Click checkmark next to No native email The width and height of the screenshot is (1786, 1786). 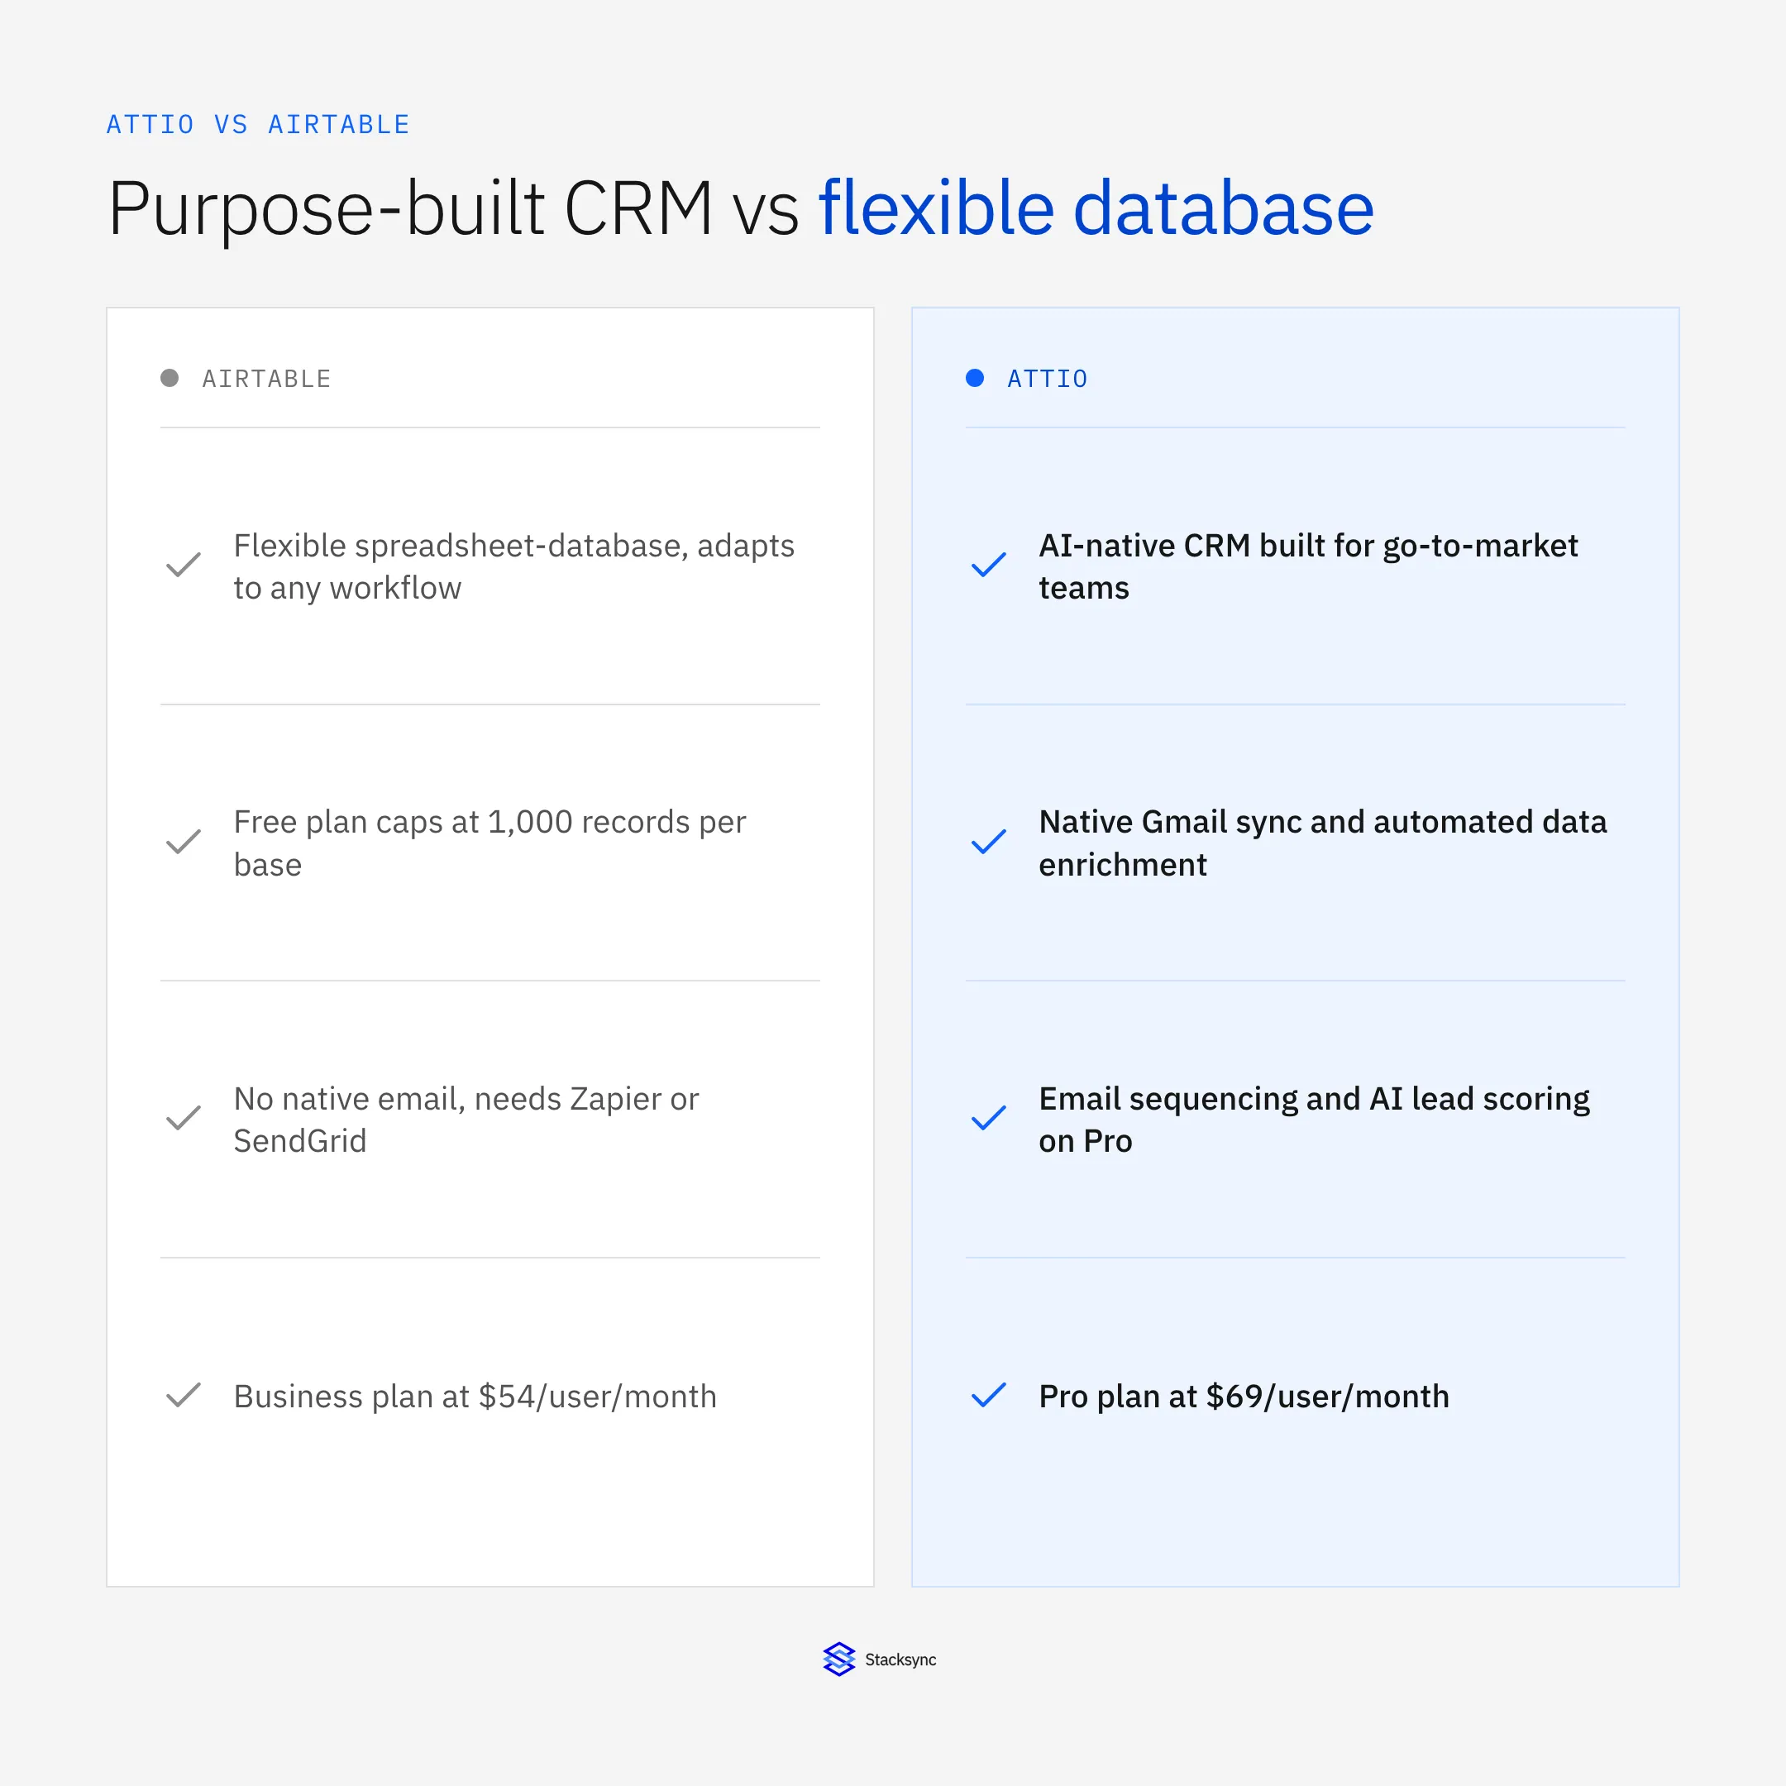[183, 1118]
